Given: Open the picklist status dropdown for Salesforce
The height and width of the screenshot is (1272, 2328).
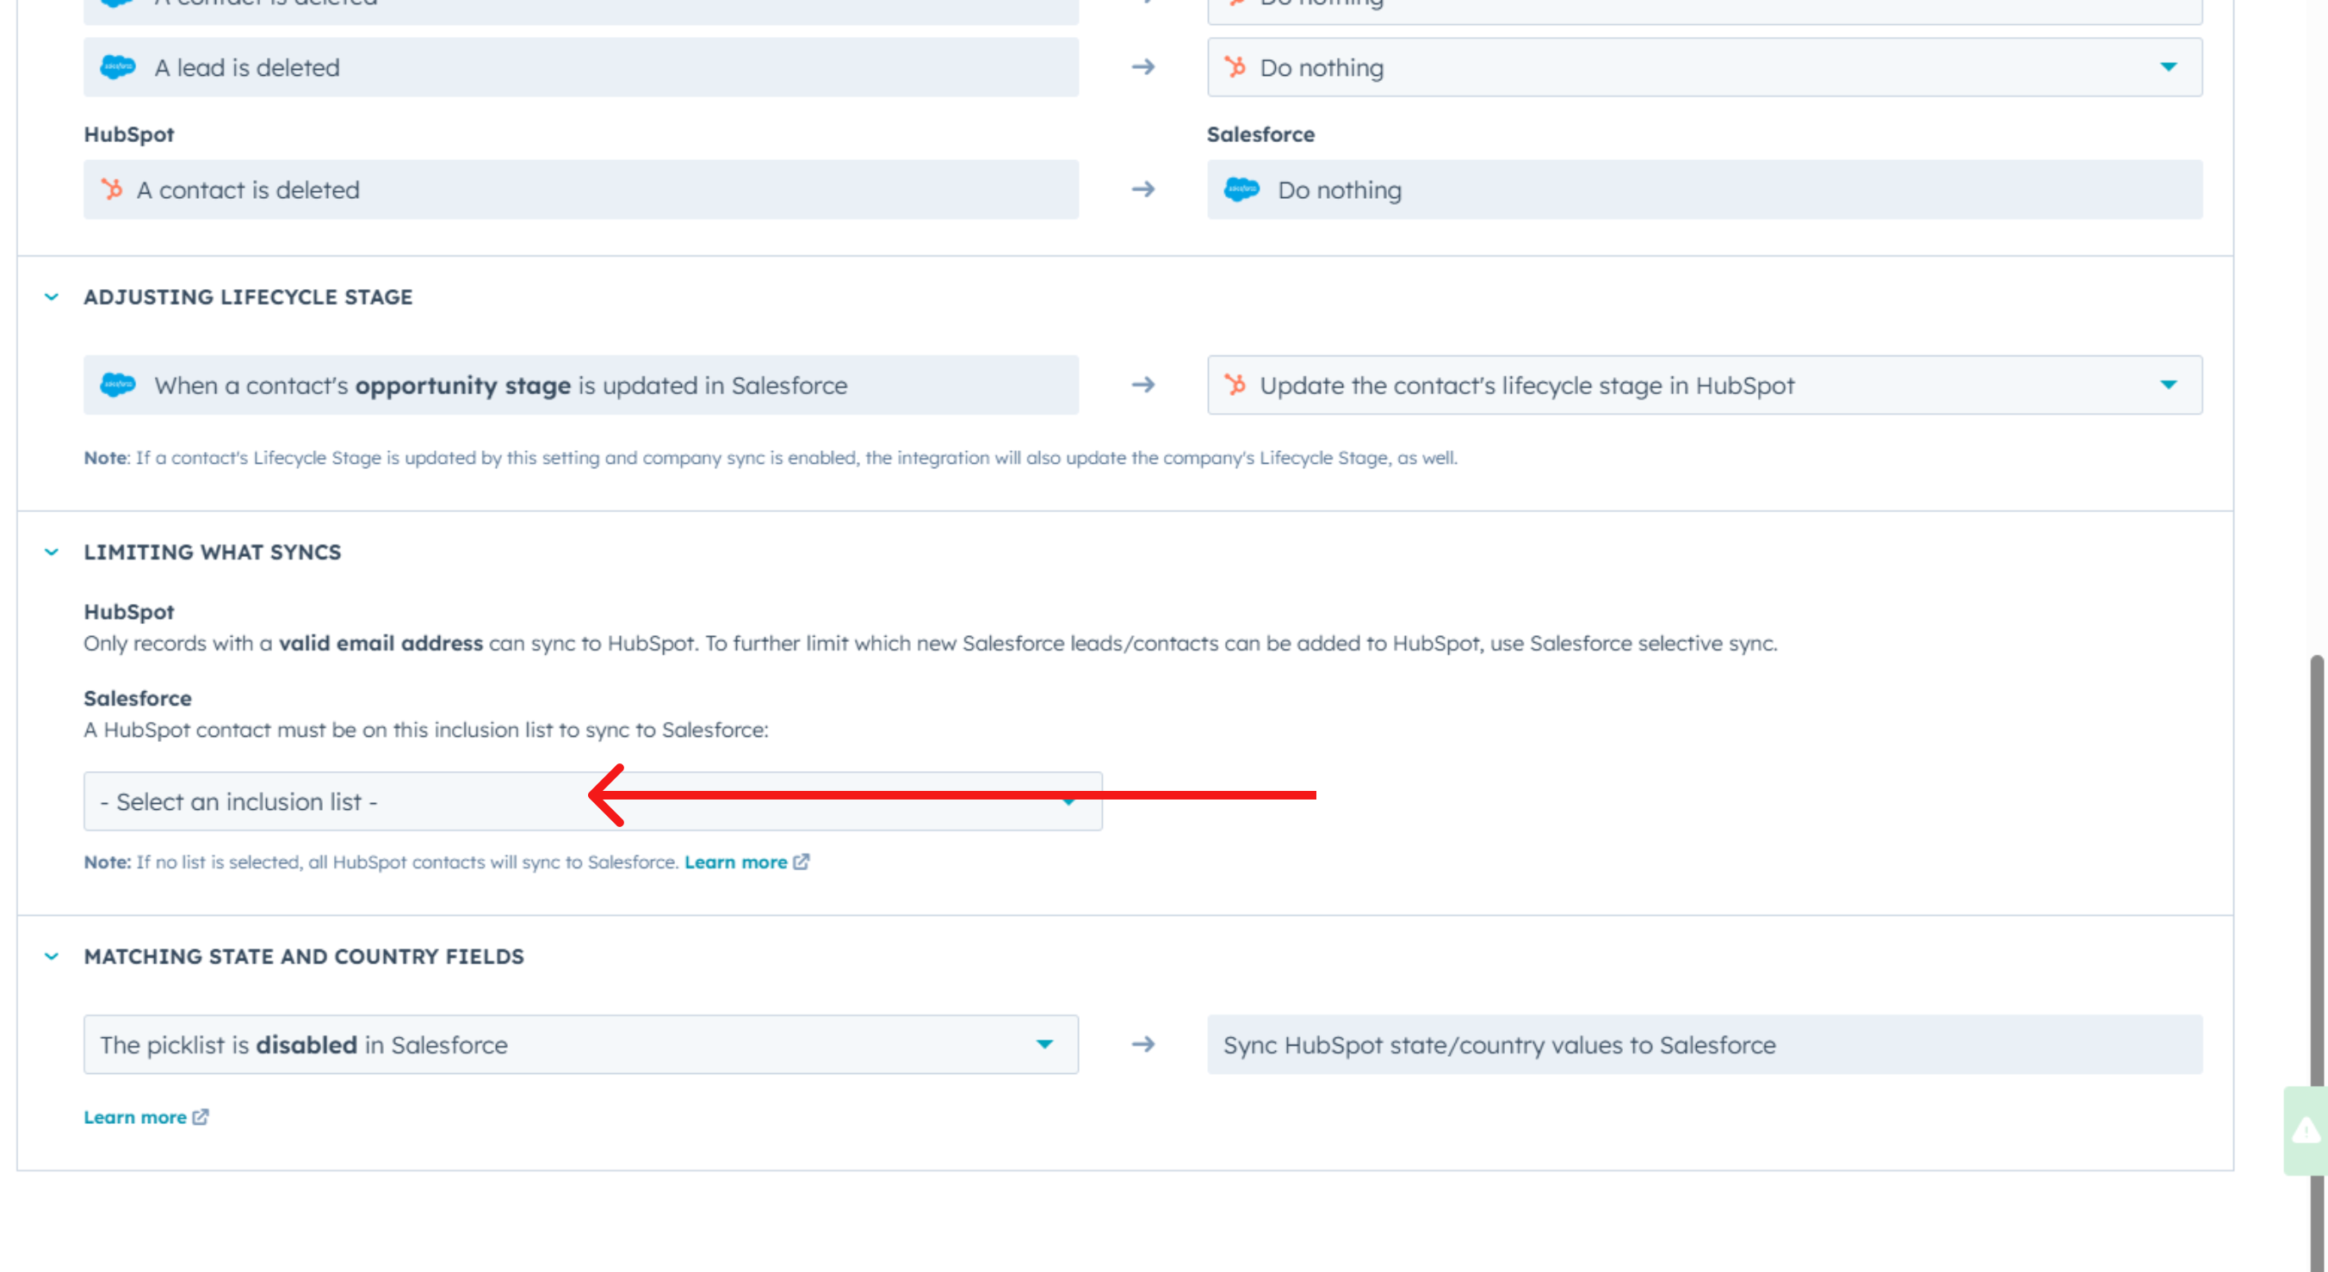Looking at the screenshot, I should [x=1045, y=1044].
